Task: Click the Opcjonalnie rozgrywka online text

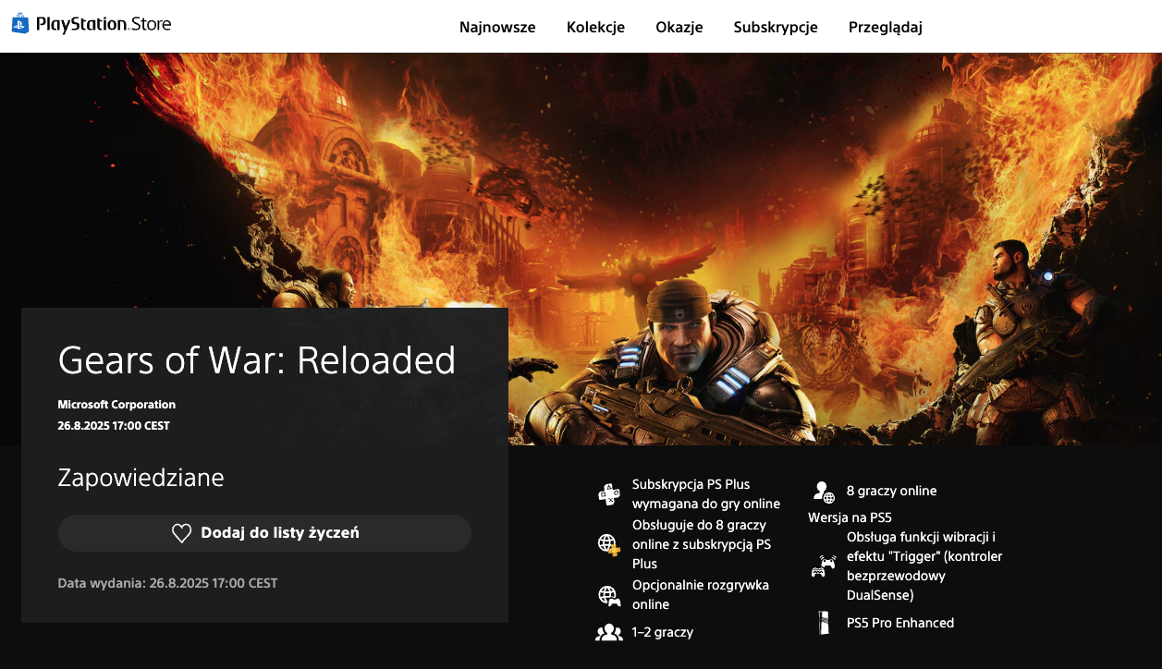Action: pyautogui.click(x=701, y=595)
